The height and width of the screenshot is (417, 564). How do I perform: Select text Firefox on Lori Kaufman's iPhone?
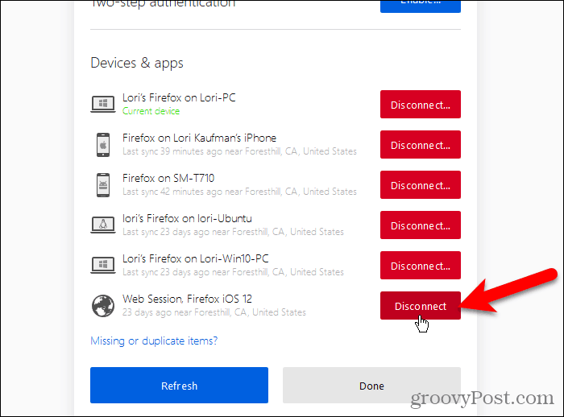click(199, 138)
